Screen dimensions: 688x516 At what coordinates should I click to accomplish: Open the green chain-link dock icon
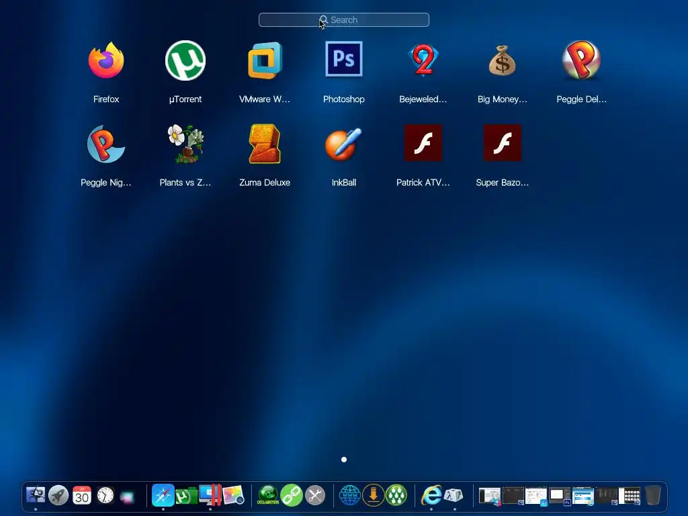tap(292, 495)
